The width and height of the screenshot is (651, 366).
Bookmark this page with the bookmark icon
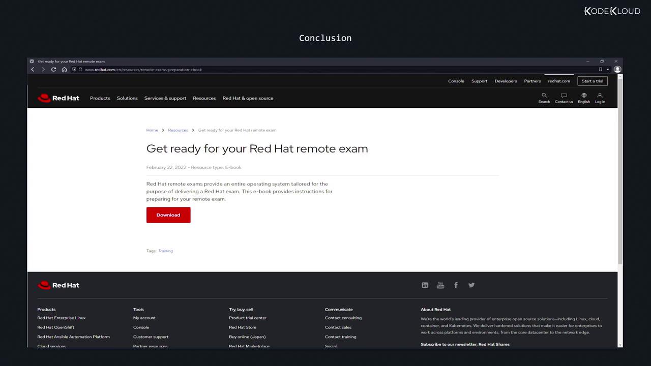601,70
